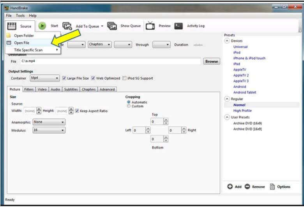The image size is (304, 207).
Task: Open the Tools menu
Action: click(x=20, y=16)
